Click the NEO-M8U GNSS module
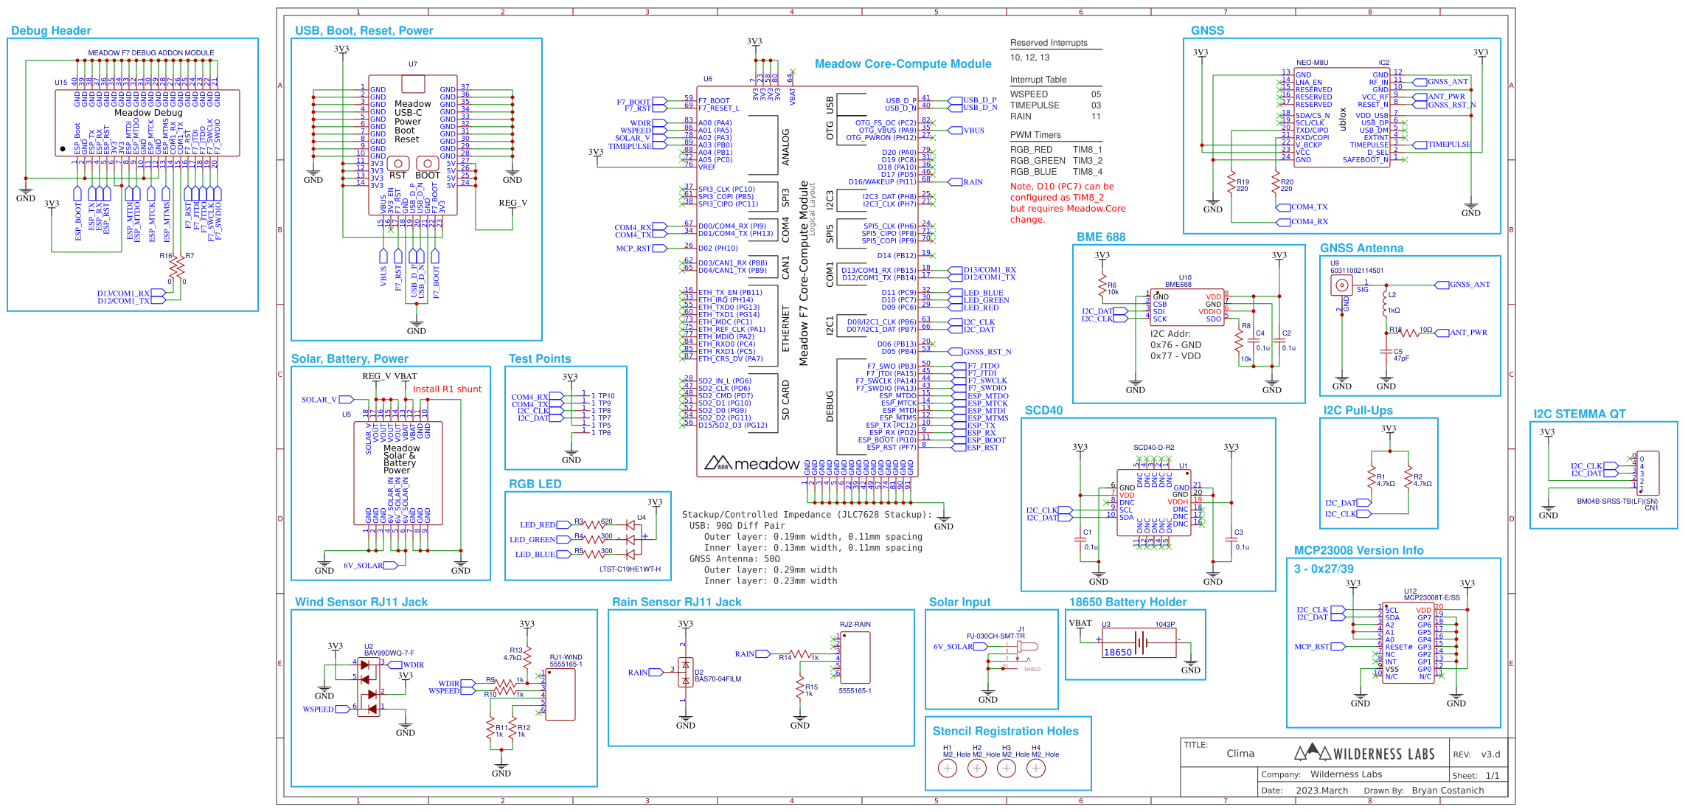This screenshot has width=1685, height=812. 1342,118
